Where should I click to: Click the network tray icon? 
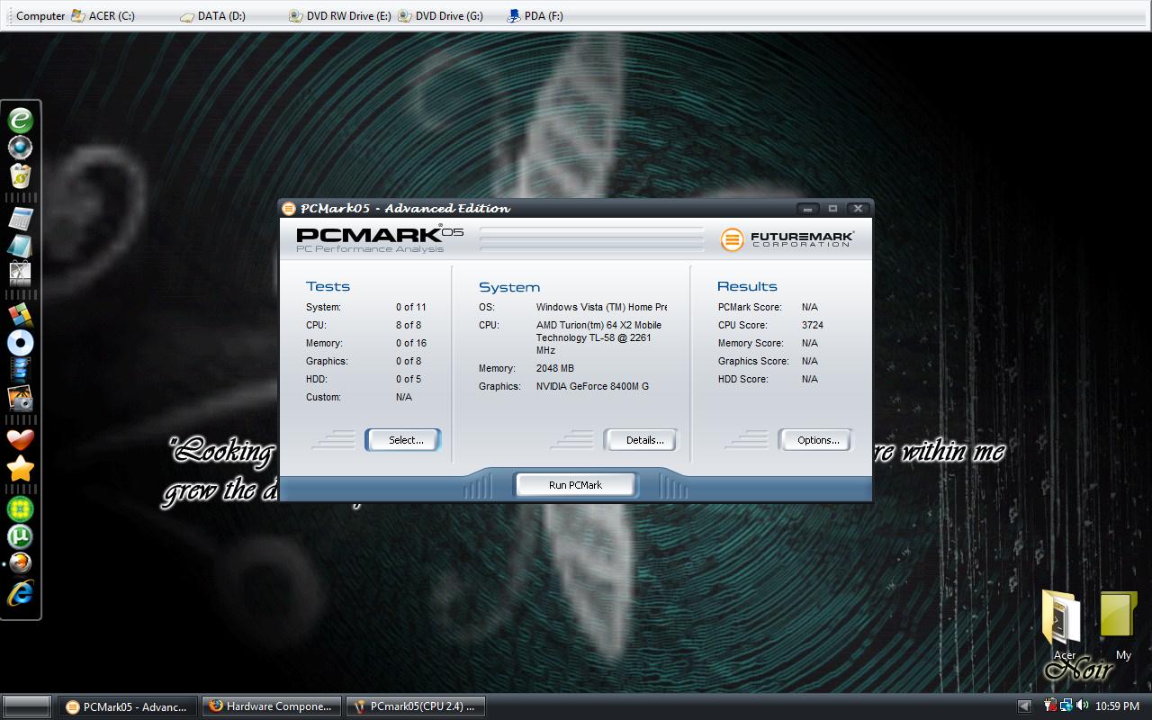point(1066,706)
